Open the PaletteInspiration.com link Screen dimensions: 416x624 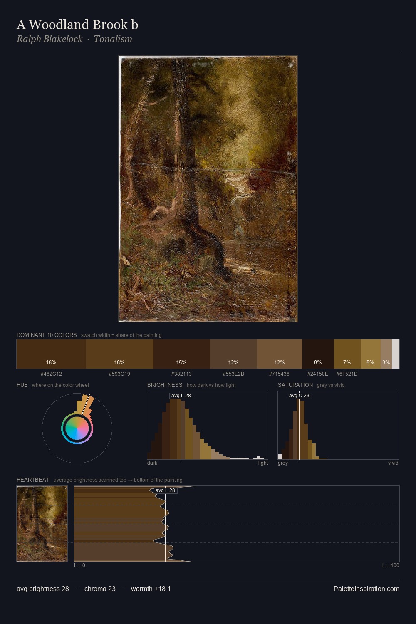(x=366, y=589)
